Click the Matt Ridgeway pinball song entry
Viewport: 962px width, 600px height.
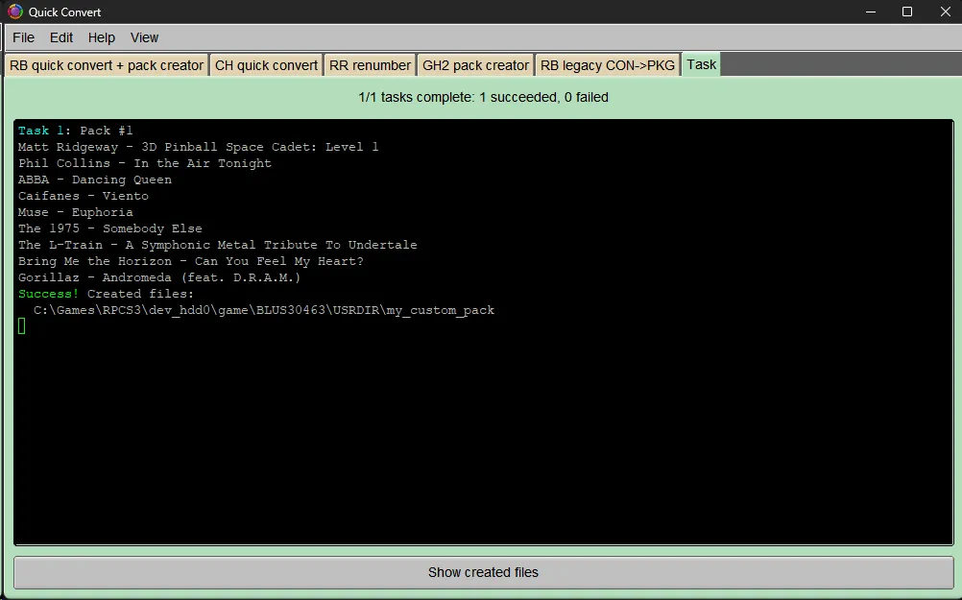coord(198,147)
